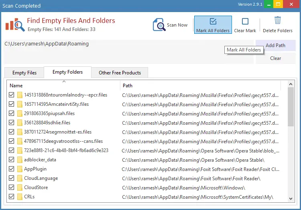Toggle checkbox for 2918063365piupsah.files
This screenshot has height=210, width=301.
pos(11,113)
